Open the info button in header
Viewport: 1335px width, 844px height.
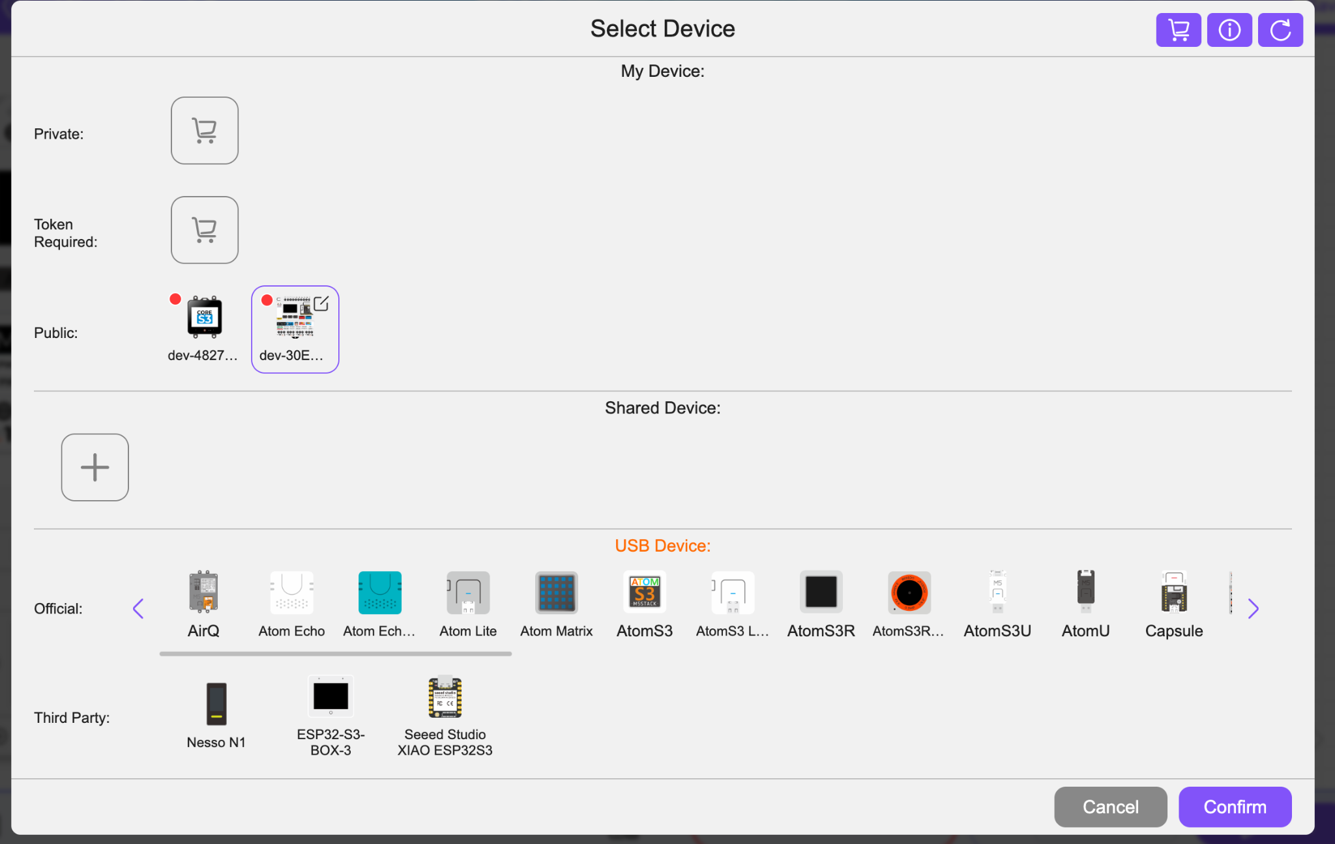[1229, 30]
